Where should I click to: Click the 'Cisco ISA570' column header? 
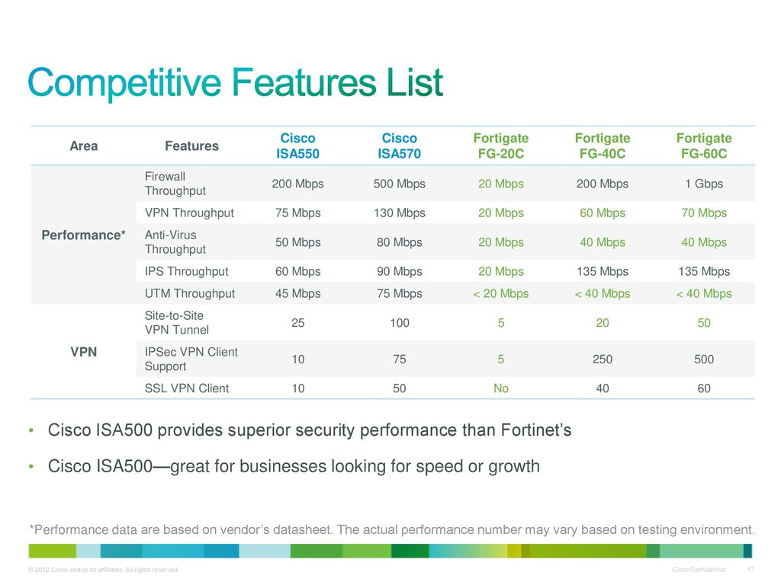pyautogui.click(x=400, y=145)
